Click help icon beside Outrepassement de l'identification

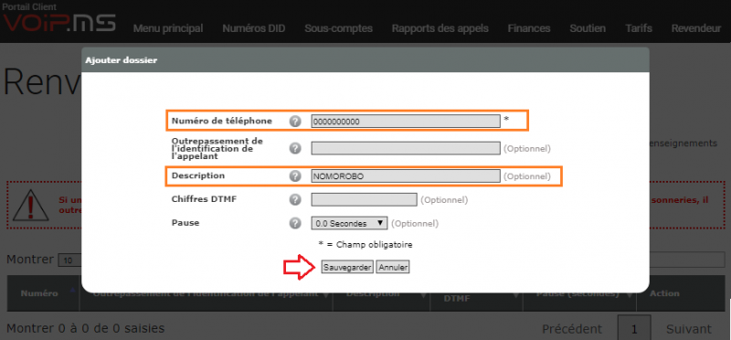[x=294, y=148]
